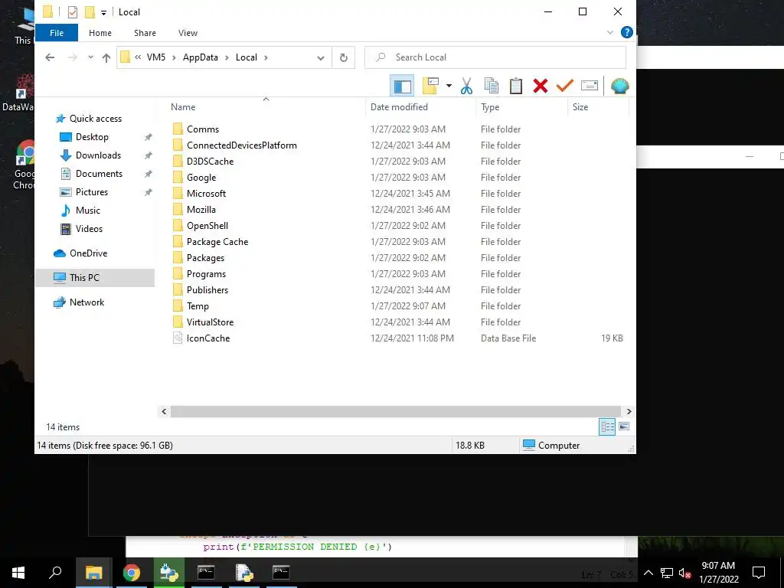Open the notification center icon
Image resolution: width=784 pixels, height=588 pixels.
pos(759,573)
